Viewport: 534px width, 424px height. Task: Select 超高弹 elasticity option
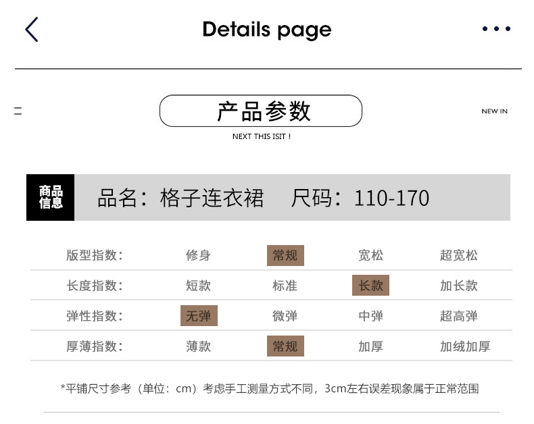458,316
